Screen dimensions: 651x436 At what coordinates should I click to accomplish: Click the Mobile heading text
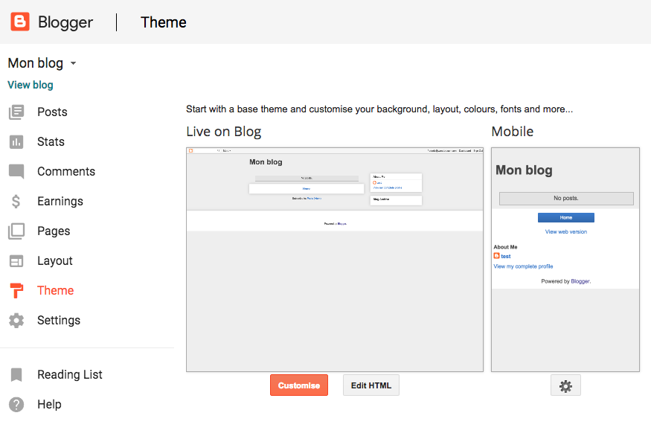[513, 132]
